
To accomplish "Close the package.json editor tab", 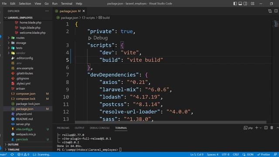I will click(x=84, y=11).
